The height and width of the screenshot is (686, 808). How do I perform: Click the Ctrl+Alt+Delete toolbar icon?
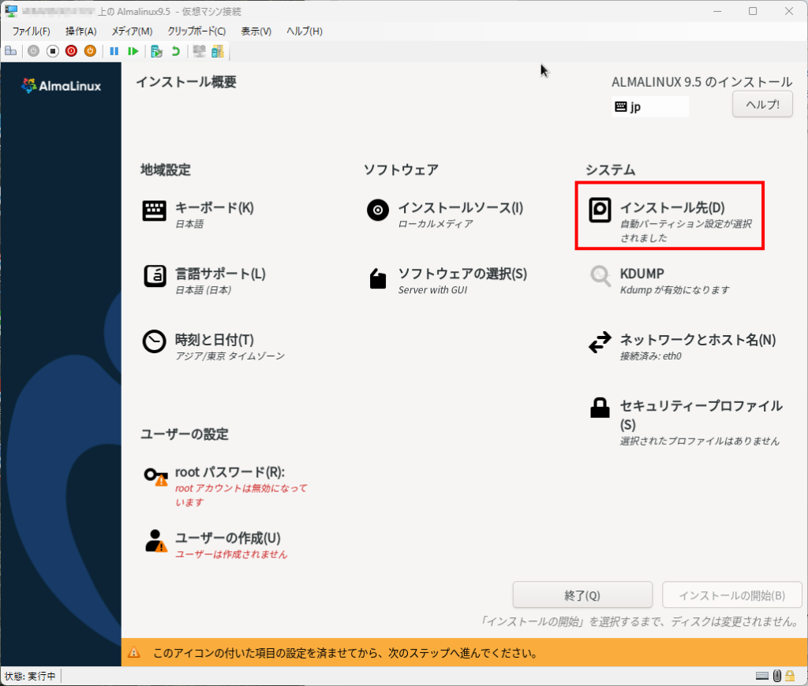(x=11, y=51)
